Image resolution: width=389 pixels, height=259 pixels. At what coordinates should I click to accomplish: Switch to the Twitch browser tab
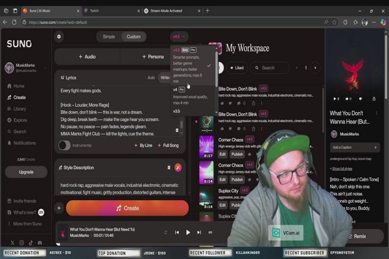[111, 11]
